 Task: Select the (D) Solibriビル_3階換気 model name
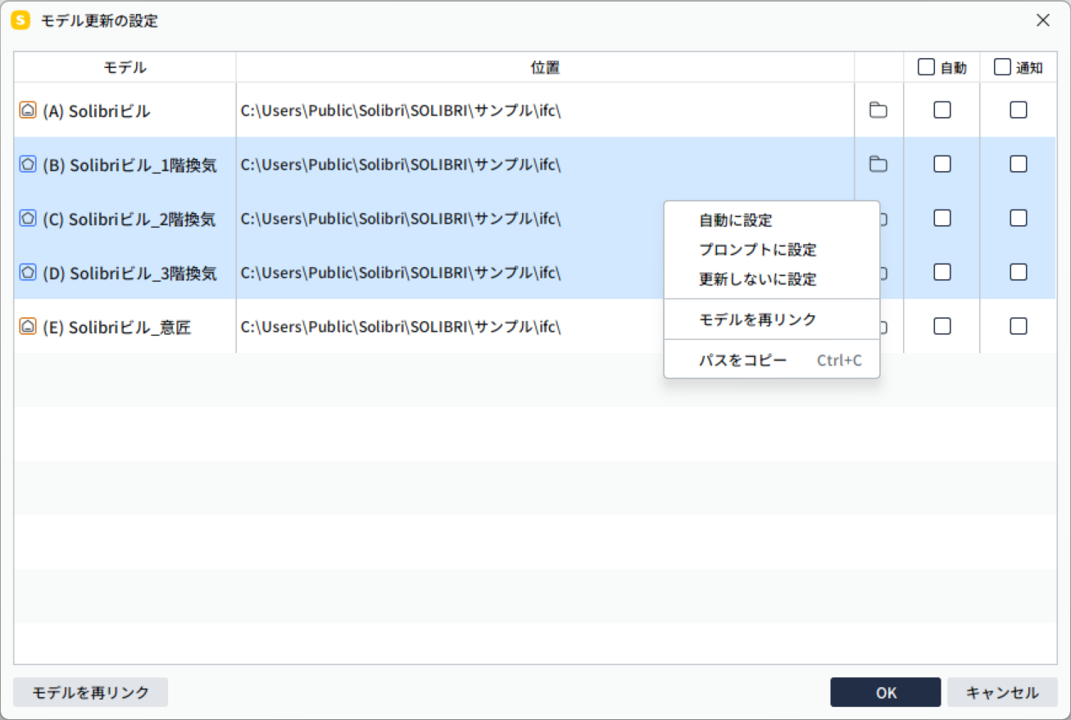coord(129,273)
